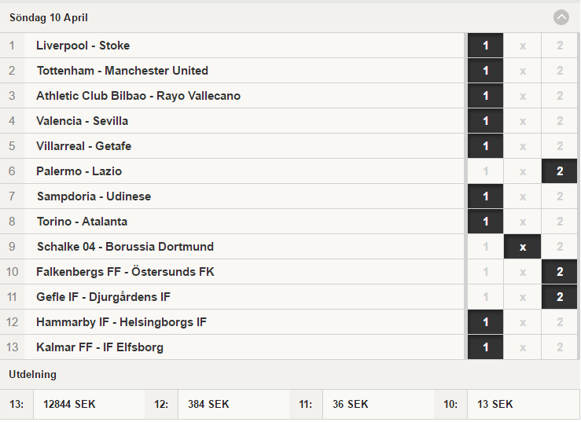Toggle 1 for Valencia - Sevilla
This screenshot has width=581, height=422.
[x=485, y=121]
